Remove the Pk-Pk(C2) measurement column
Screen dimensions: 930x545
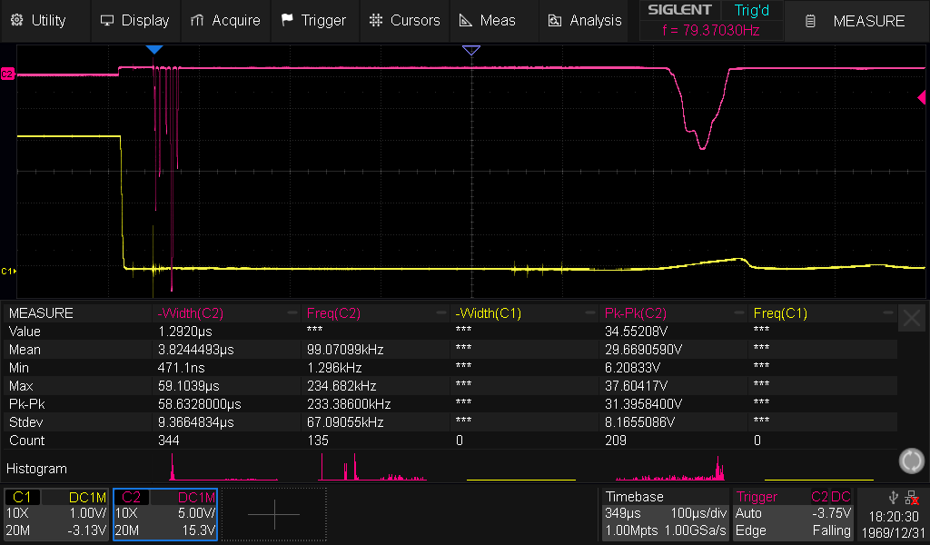tap(739, 313)
